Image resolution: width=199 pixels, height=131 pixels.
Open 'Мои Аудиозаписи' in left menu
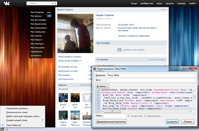pos(39,28)
